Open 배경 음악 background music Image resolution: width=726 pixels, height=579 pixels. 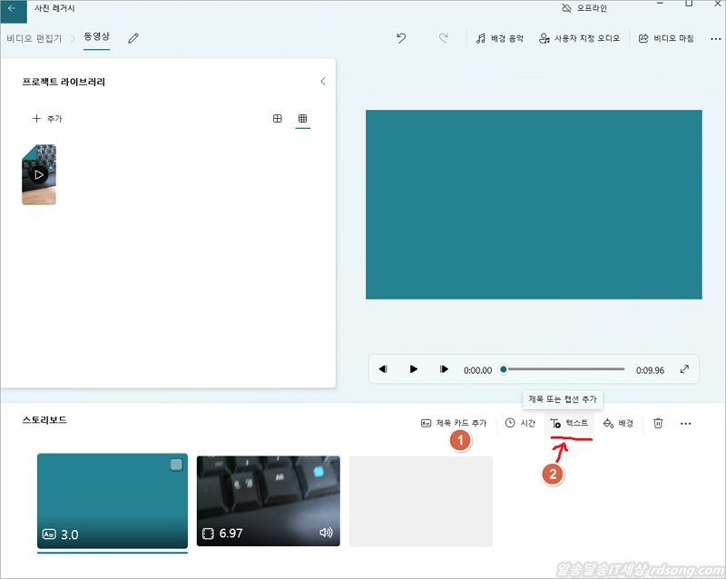tap(500, 38)
